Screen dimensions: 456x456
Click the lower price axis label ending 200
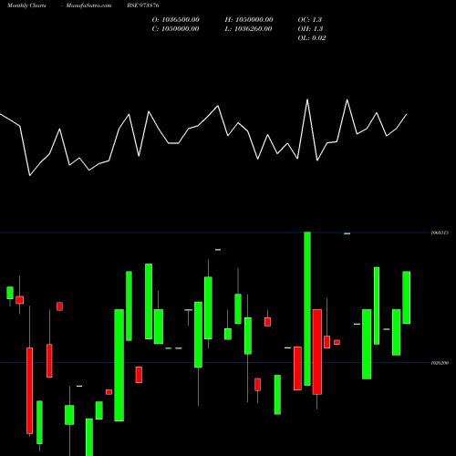click(440, 363)
